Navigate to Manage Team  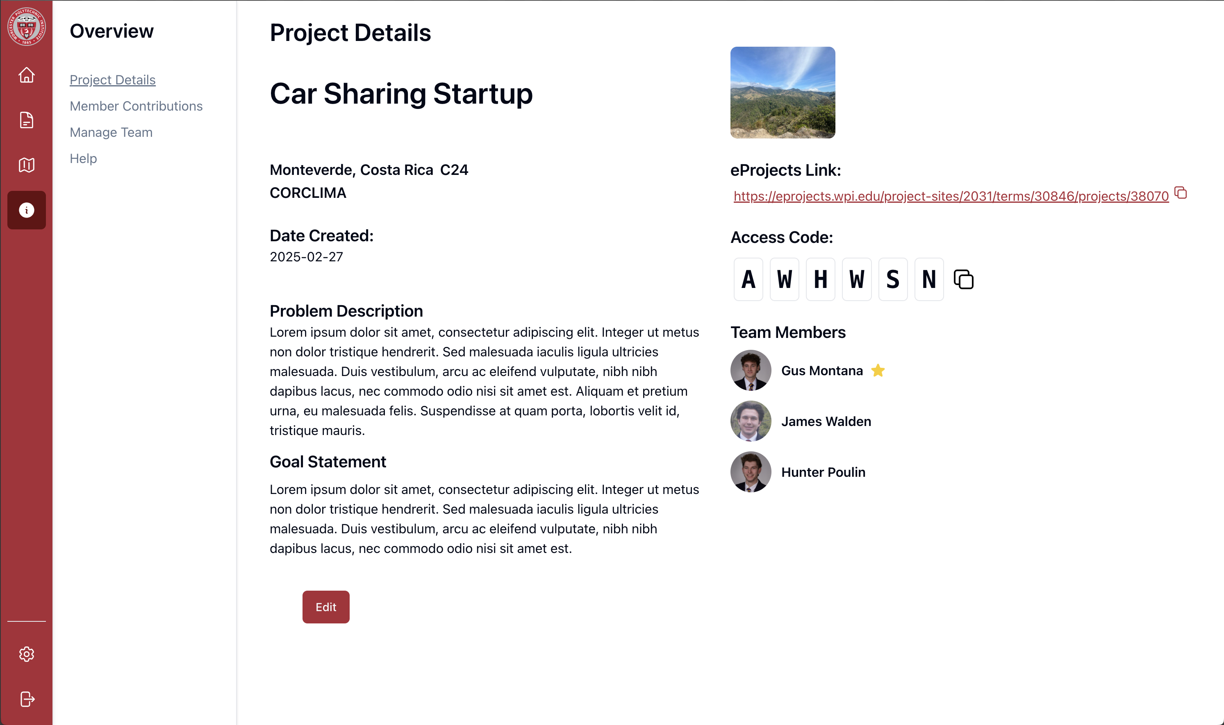click(x=111, y=132)
